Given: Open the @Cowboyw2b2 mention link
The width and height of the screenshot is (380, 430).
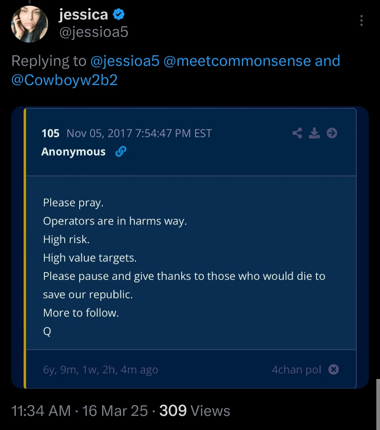Looking at the screenshot, I should pyautogui.click(x=64, y=80).
